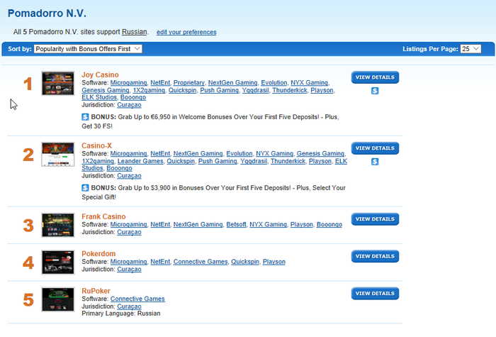Click Yggdrasil link in Casino-X listing
This screenshot has height=337, width=496.
point(254,161)
